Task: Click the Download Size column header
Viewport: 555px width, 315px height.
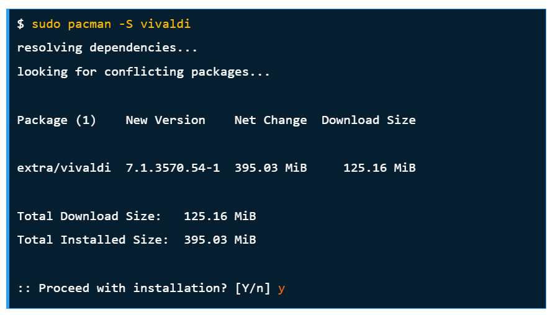Action: point(368,120)
